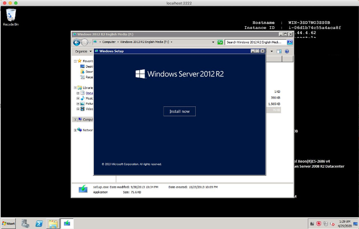
Task: Click Show desktop button on taskbar
Action: click(356, 224)
